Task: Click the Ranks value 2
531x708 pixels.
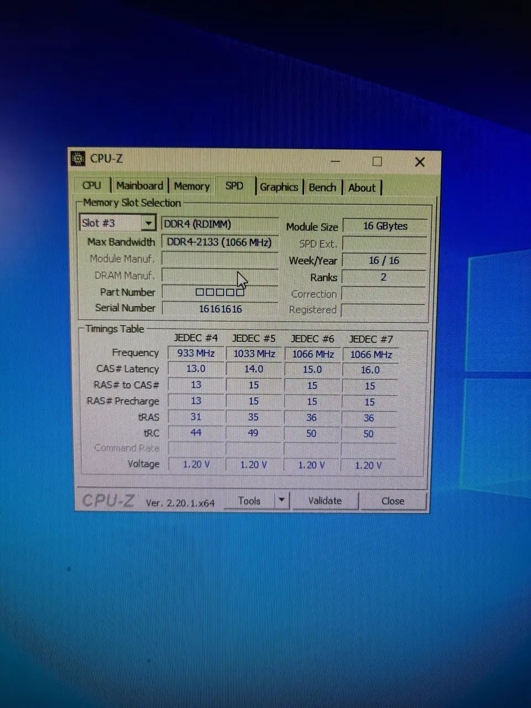Action: pos(383,278)
